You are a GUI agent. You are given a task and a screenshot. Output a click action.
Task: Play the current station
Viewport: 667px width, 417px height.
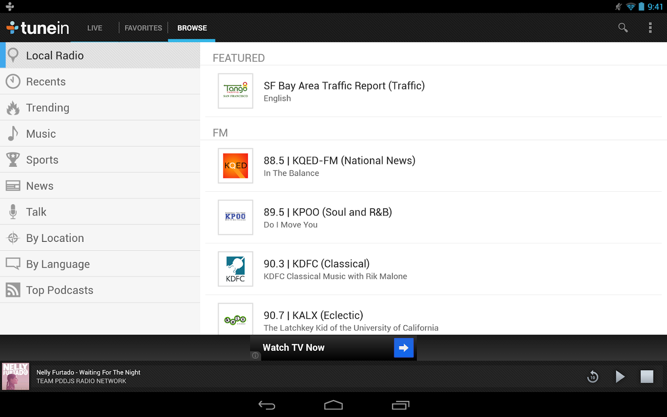[620, 377]
